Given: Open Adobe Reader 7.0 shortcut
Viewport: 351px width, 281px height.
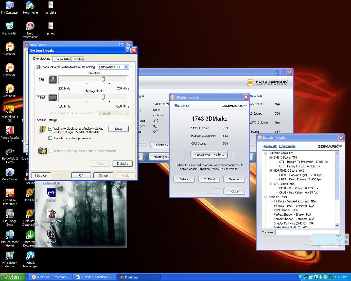Looking at the screenshot, I should 10,134.
